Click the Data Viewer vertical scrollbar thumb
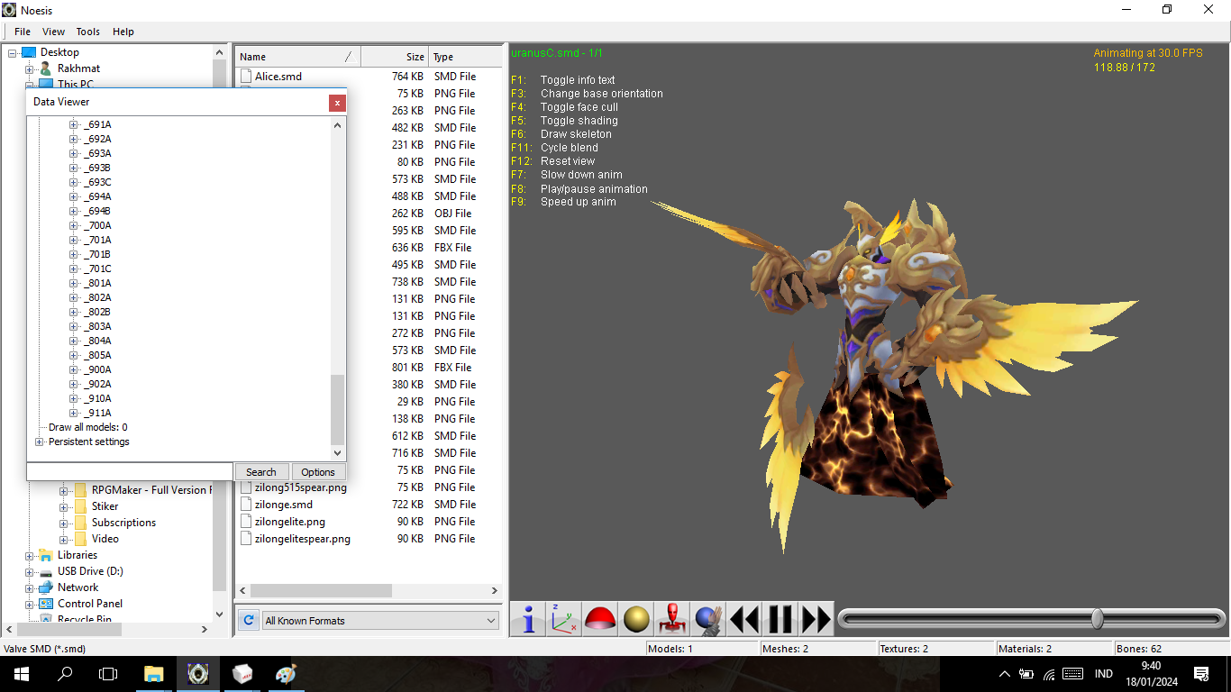This screenshot has height=692, width=1231. 338,409
